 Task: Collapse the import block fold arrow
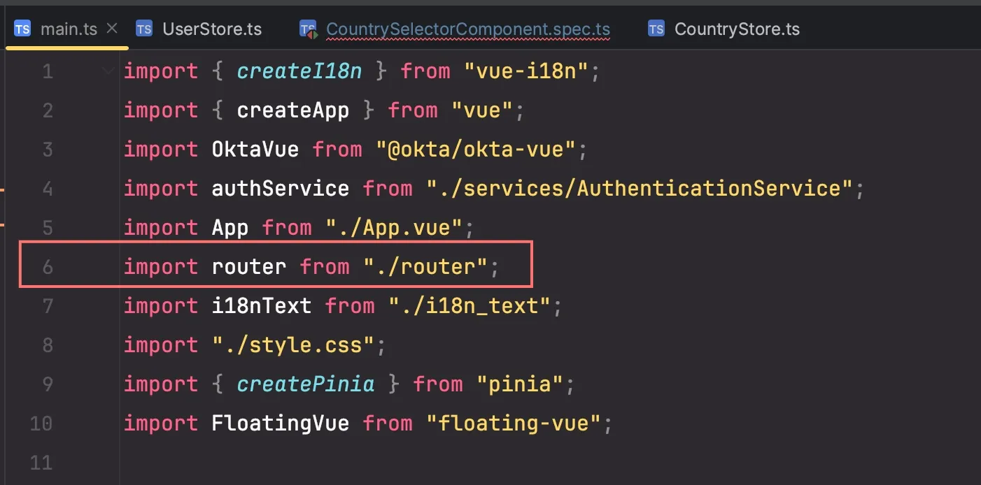(x=108, y=71)
